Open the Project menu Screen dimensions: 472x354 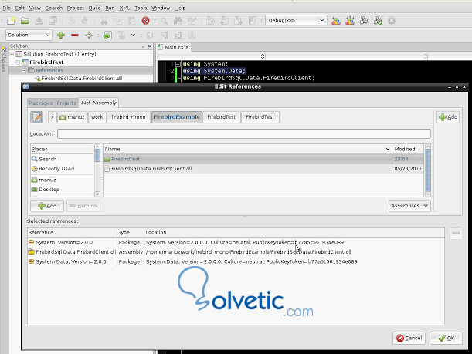tap(75, 8)
